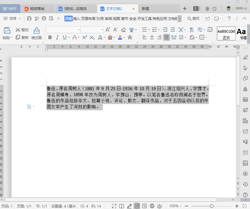Increase paragraph indent
Image resolution: width=250 pixels, height=209 pixels.
click(x=173, y=30)
